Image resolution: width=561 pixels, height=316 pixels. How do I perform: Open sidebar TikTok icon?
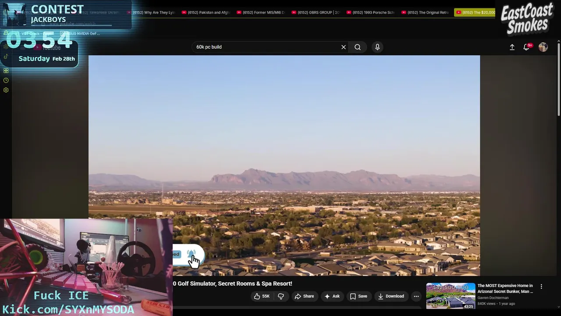click(x=6, y=56)
